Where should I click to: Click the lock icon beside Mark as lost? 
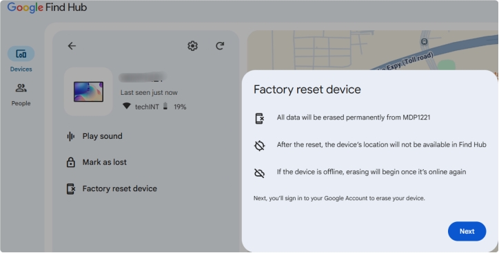tap(71, 162)
